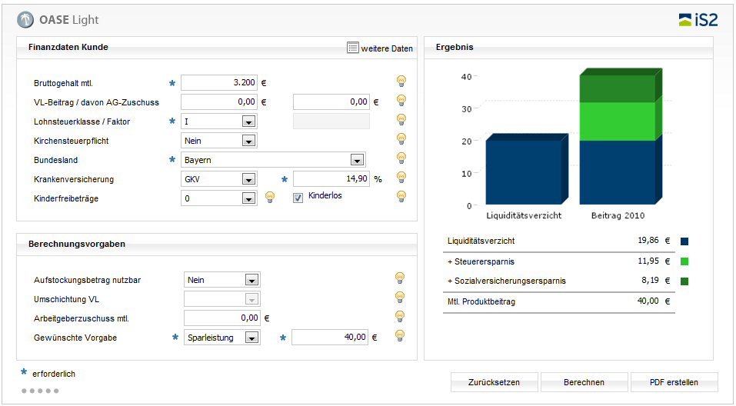Click the hint bulb next to Kinderfreibeträge dropdown
Screen dimensions: 736x406
point(270,197)
